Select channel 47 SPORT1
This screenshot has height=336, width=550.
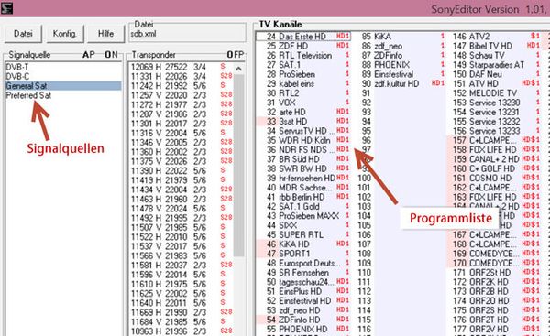[303, 254]
